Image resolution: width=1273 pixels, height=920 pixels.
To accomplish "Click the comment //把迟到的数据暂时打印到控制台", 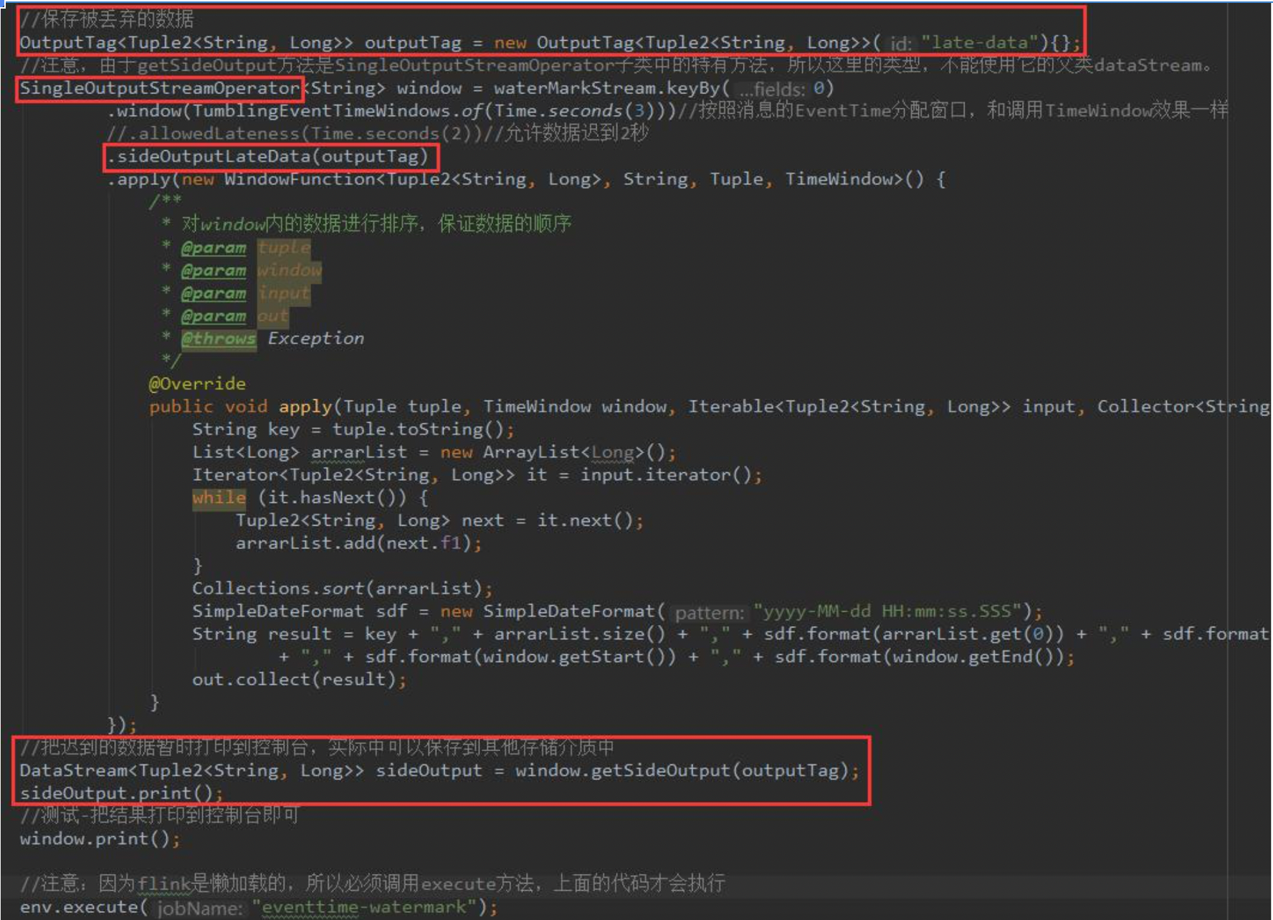I will (x=317, y=748).
